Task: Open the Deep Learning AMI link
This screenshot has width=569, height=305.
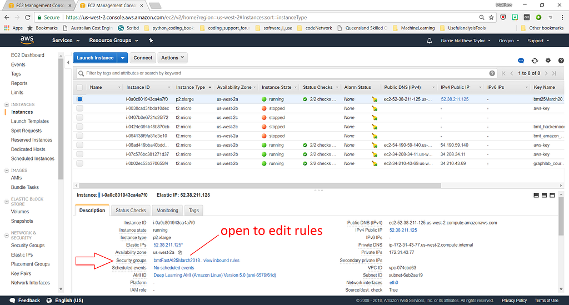Action: pyautogui.click(x=215, y=275)
